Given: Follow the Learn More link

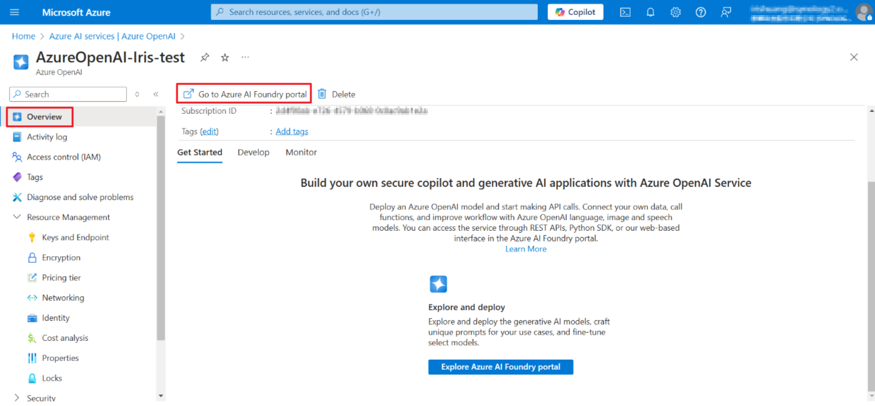Looking at the screenshot, I should [526, 249].
